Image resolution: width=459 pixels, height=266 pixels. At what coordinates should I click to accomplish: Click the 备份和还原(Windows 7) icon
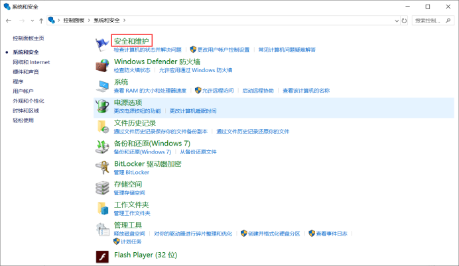(x=103, y=147)
